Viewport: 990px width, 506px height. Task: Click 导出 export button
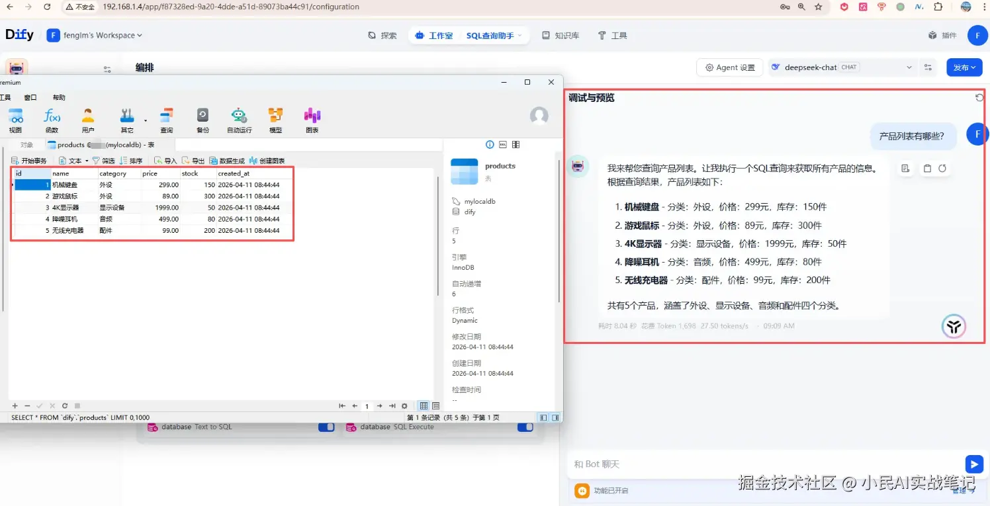[193, 161]
